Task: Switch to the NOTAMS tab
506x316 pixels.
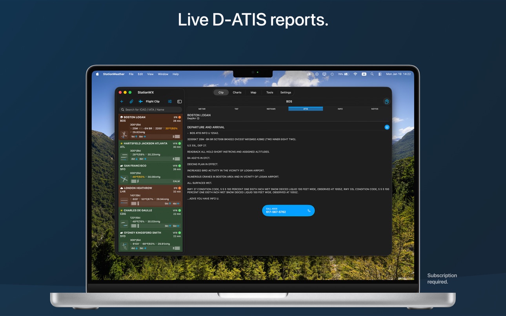Action: [x=271, y=109]
